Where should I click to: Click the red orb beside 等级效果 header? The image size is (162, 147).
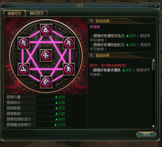tap(91, 21)
